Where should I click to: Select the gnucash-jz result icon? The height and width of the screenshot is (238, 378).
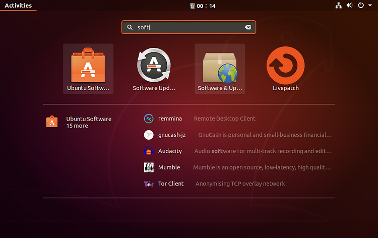pos(149,135)
